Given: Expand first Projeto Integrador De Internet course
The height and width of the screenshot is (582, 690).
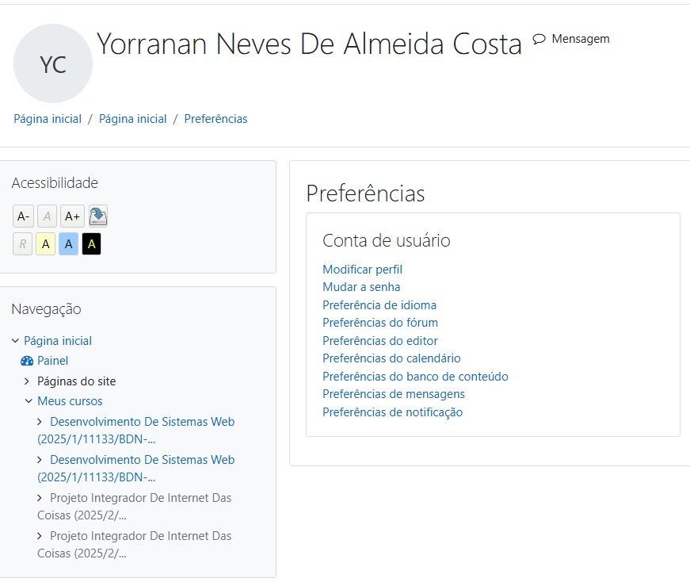Looking at the screenshot, I should 40,498.
